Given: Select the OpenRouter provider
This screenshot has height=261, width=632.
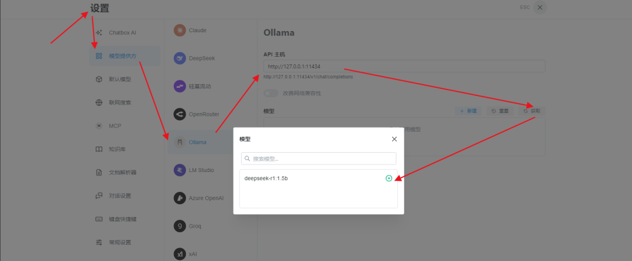Looking at the screenshot, I should [x=211, y=114].
